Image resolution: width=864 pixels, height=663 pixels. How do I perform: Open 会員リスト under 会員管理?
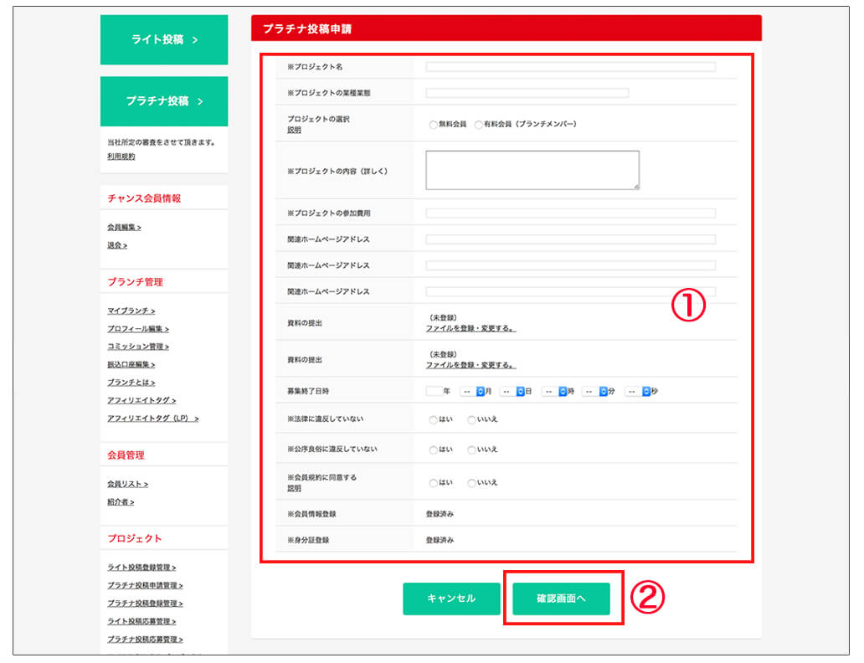point(127,484)
